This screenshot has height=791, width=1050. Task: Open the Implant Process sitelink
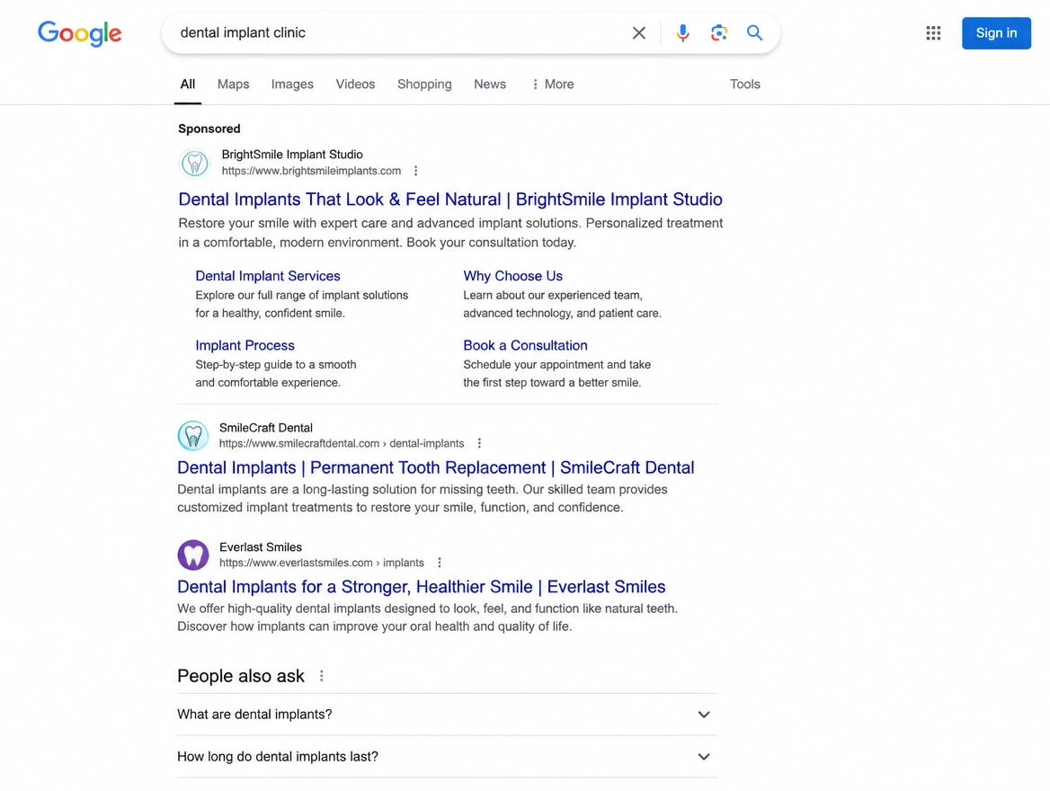[x=245, y=345]
